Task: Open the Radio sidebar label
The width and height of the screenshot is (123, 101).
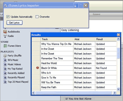Action: [x=11, y=36]
